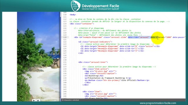Click the <h3>BootStrap</h3> line
Image resolution: width=188 pixels, height=105 pixels.
(94, 76)
